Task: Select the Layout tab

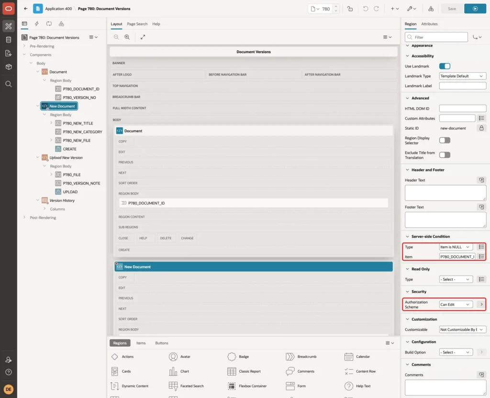Action: click(x=116, y=24)
